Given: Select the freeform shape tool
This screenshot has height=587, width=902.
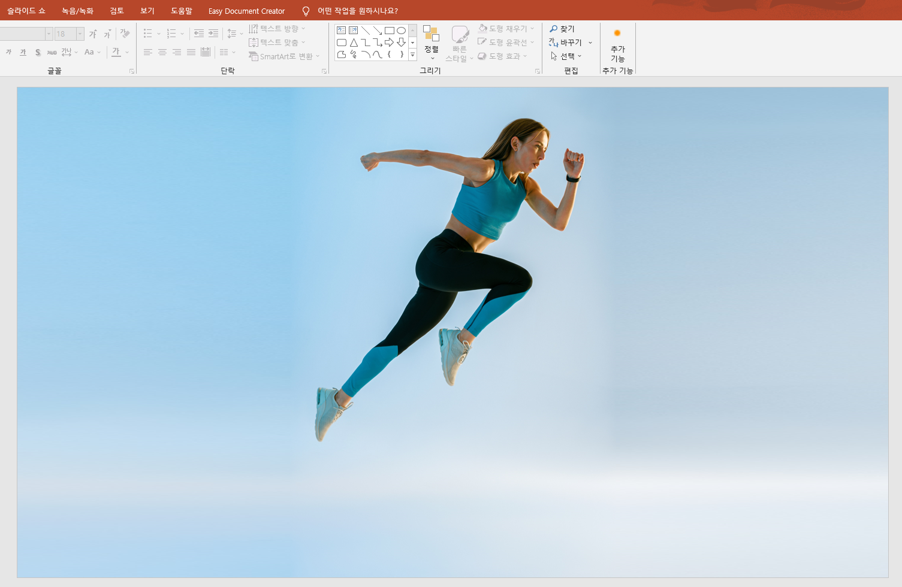Looking at the screenshot, I should (341, 55).
